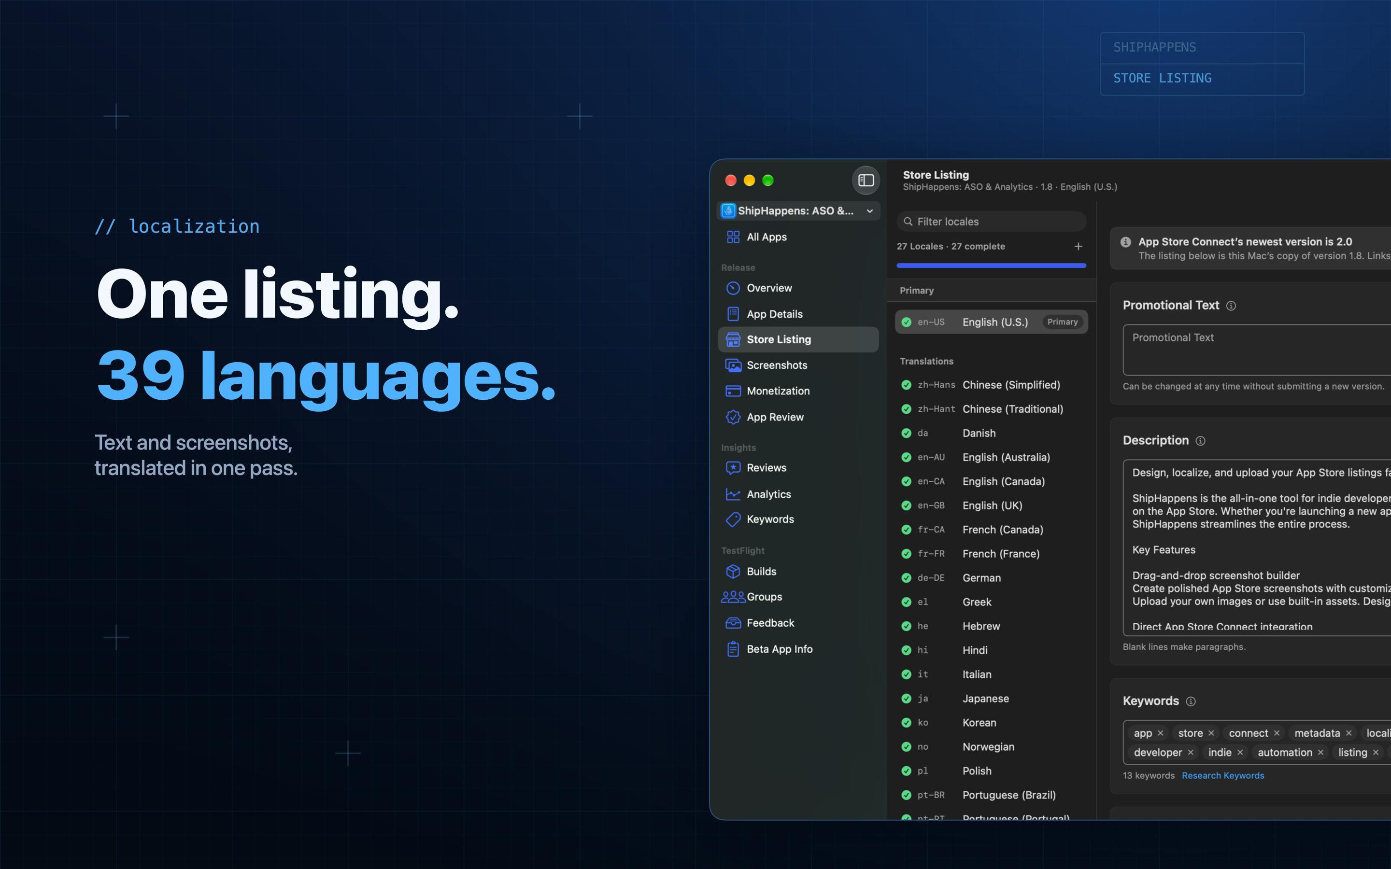This screenshot has height=869, width=1391.
Task: Select the Overview sidebar icon
Action: coord(733,288)
